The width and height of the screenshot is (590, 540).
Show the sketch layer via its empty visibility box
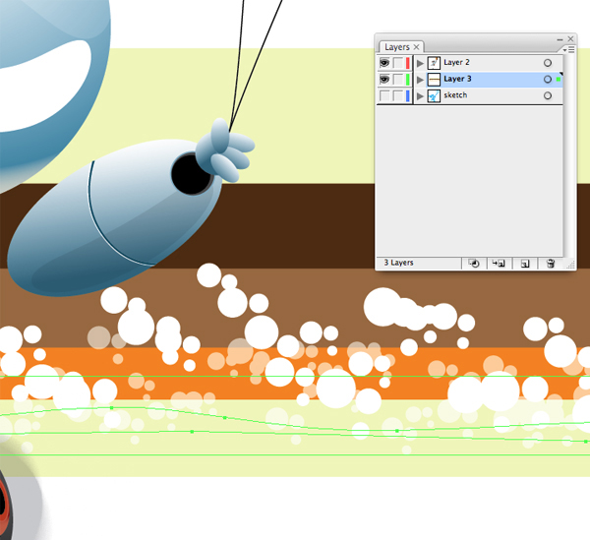pyautogui.click(x=384, y=95)
